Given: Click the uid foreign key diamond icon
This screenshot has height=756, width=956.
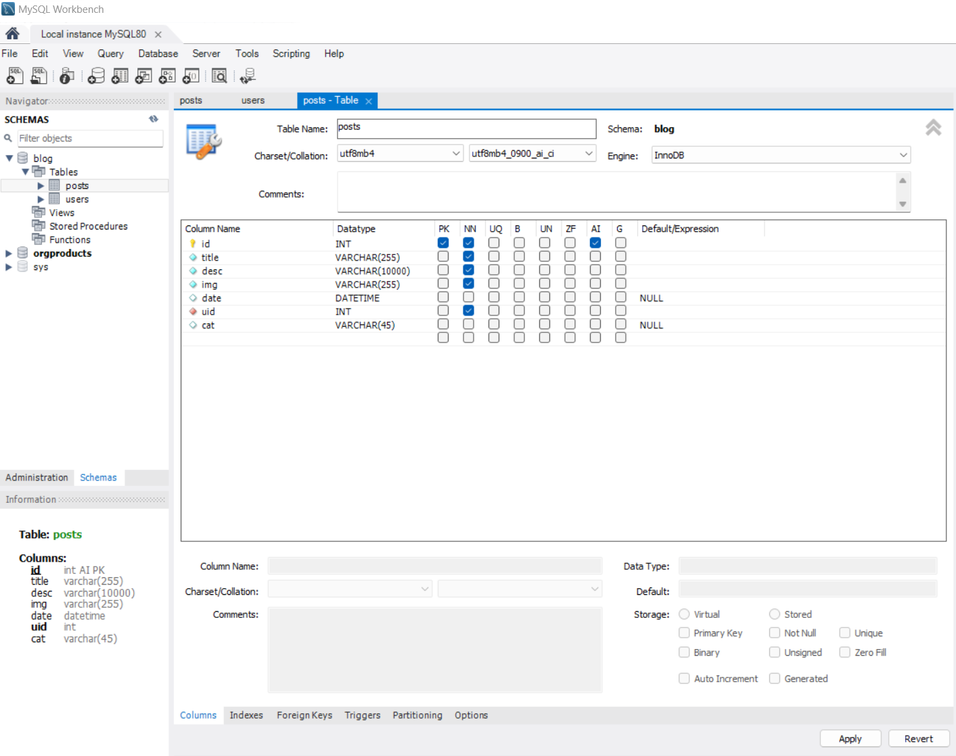Looking at the screenshot, I should [x=193, y=311].
